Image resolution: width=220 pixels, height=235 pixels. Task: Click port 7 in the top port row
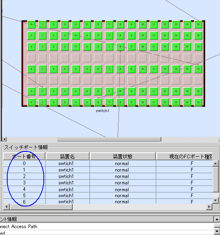pos(109,25)
